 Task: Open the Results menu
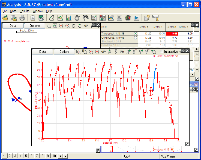(x=24, y=11)
